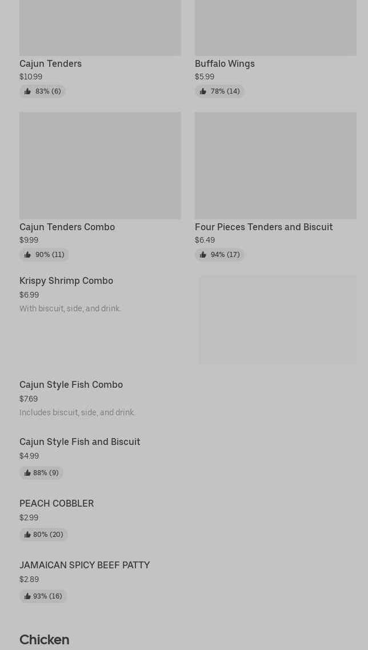Screen dimensions: 368x650
Task: Click thumbs-up icon under Buffalo Wings
Action: point(203,91)
